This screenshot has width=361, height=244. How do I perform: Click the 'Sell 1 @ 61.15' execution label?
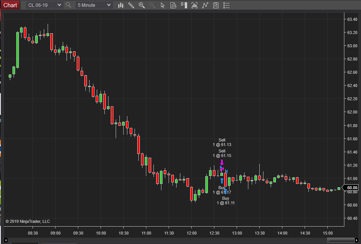[222, 154]
